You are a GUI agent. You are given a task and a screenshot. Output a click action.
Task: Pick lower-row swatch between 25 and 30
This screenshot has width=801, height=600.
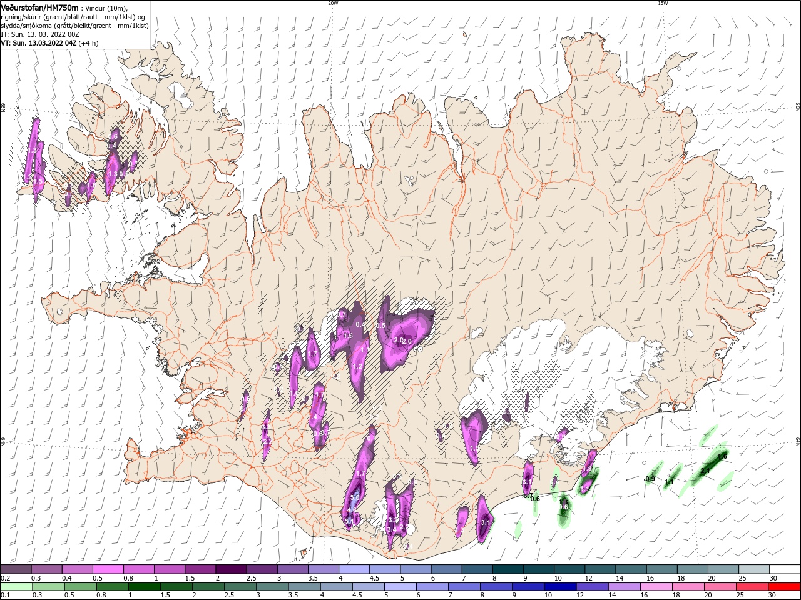752,587
